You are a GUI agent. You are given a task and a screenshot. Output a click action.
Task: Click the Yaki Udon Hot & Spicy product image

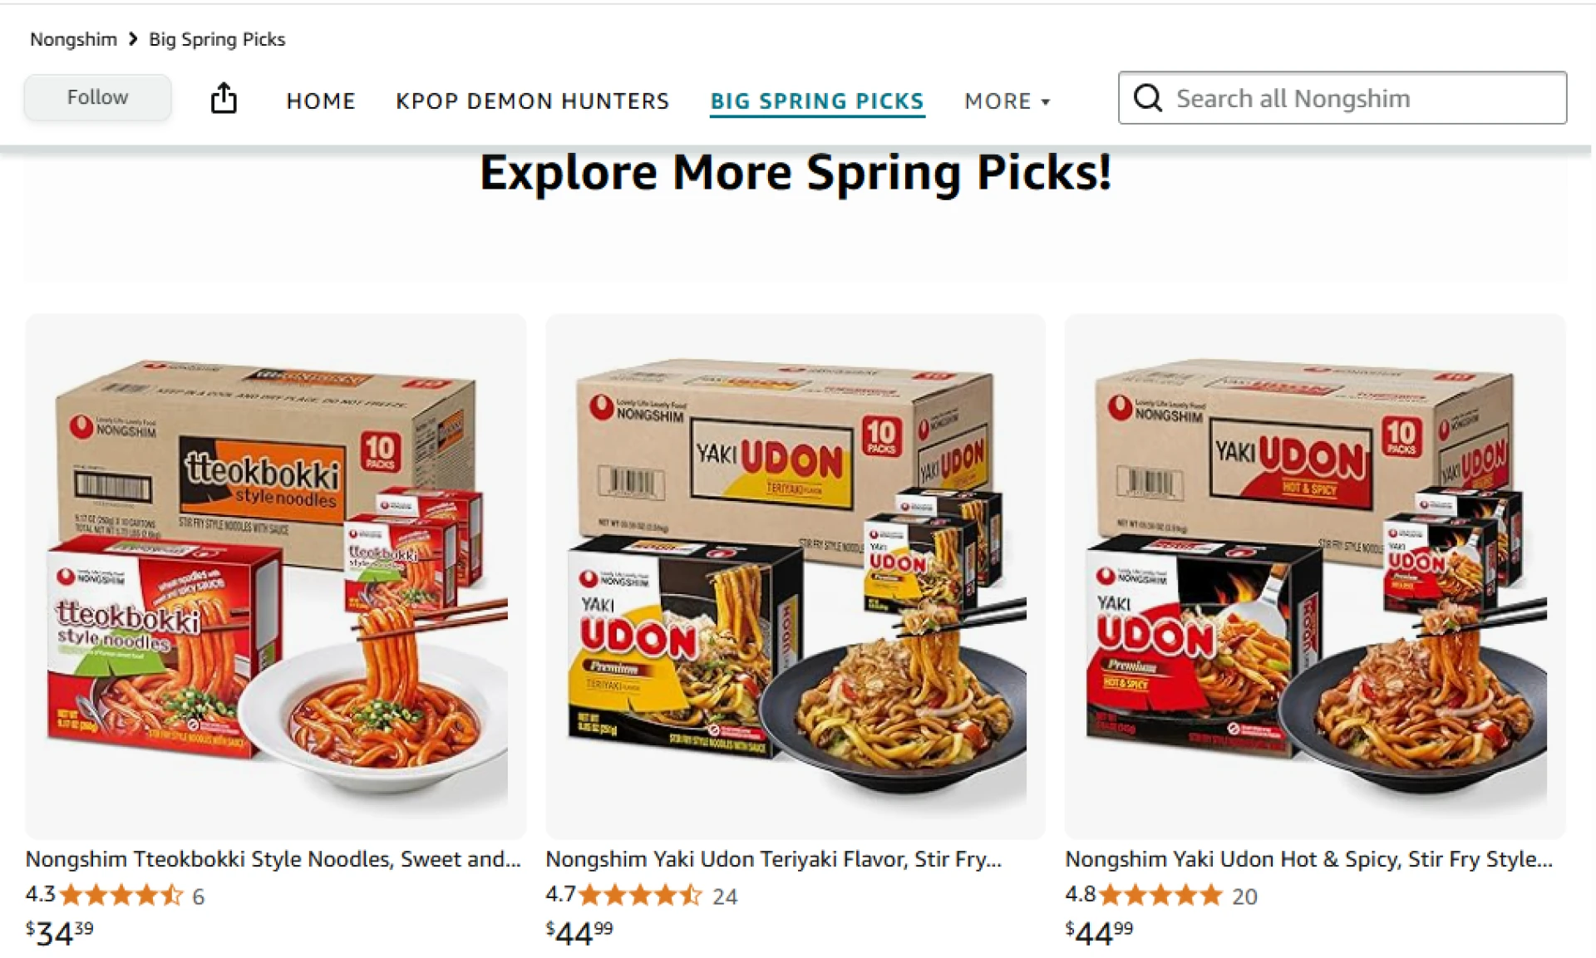pos(1317,575)
